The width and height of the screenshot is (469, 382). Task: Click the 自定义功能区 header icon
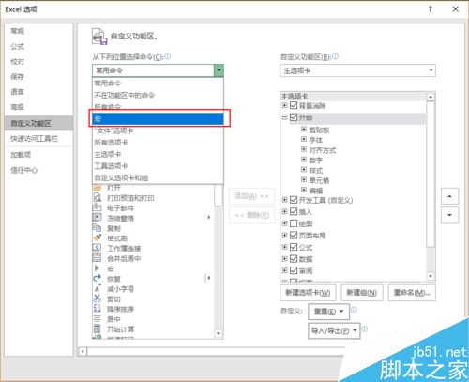coord(99,37)
